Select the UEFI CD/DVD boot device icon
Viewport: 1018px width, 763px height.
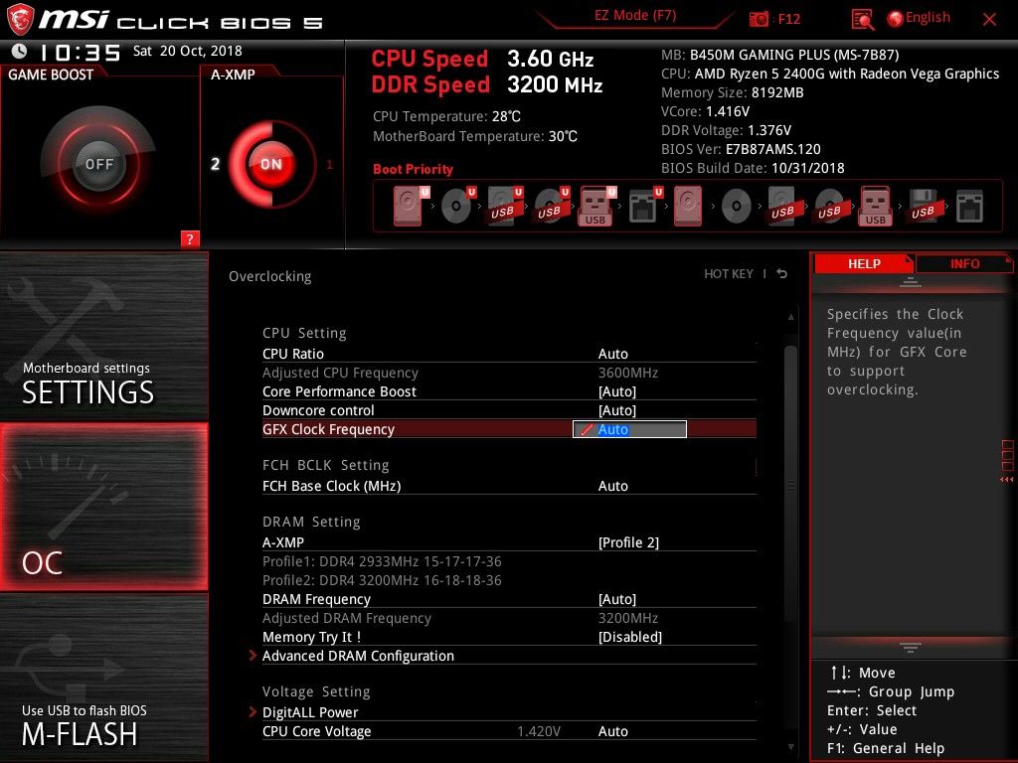[457, 207]
